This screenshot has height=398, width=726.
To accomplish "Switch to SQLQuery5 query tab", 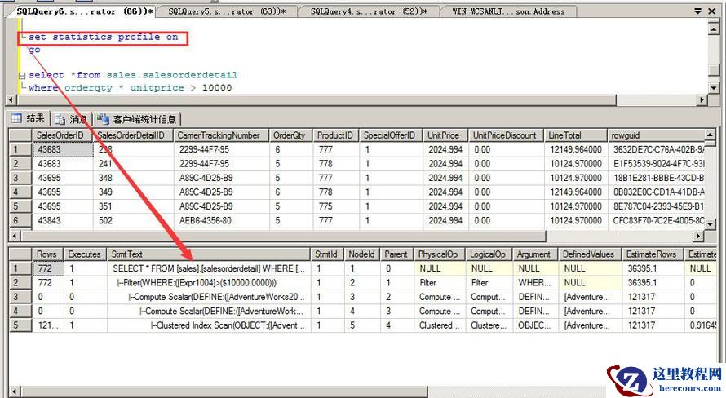I will (x=225, y=11).
